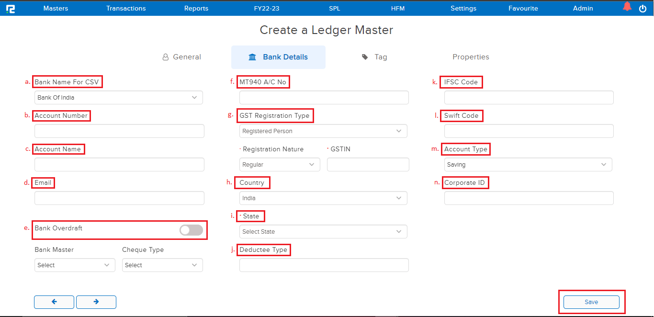Screen dimensions: 654x317
Task: Expand the Select State dropdown
Action: point(323,232)
